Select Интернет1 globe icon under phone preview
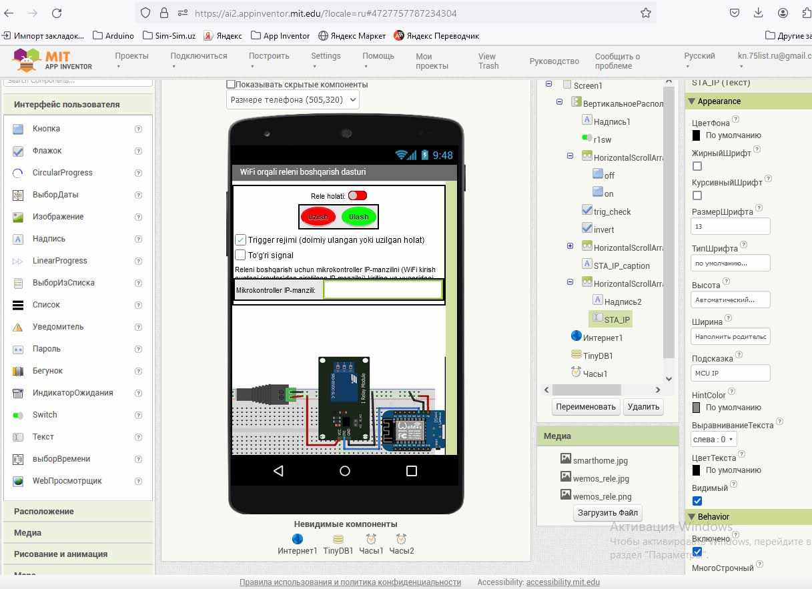This screenshot has width=812, height=589. click(x=298, y=539)
